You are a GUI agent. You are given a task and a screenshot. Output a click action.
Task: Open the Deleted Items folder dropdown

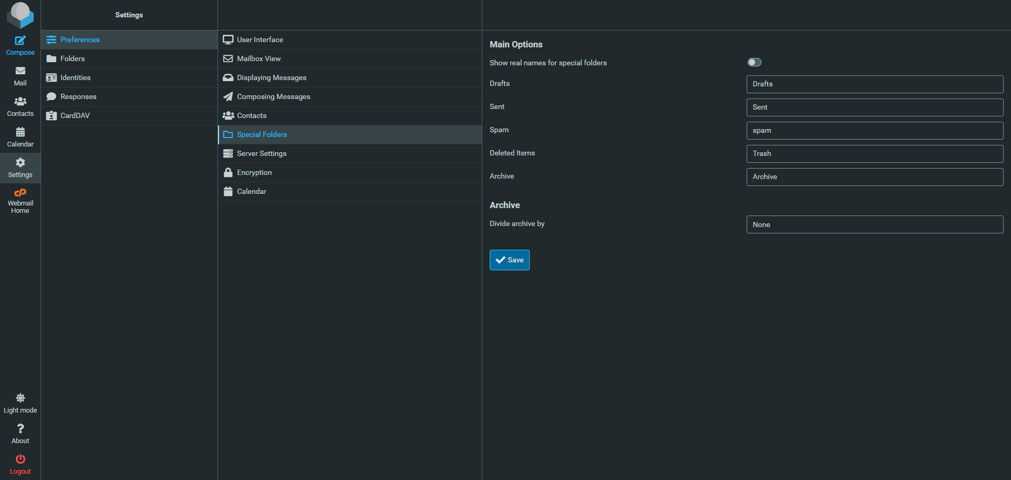pos(874,154)
